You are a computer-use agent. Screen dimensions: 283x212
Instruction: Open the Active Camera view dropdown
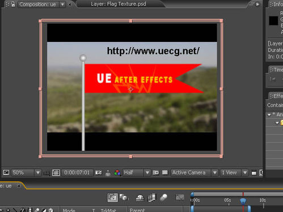click(195, 172)
